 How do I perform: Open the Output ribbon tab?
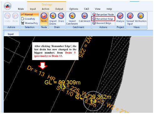59,9
